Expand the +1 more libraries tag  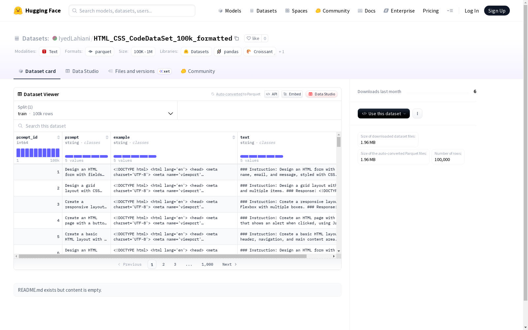click(281, 51)
